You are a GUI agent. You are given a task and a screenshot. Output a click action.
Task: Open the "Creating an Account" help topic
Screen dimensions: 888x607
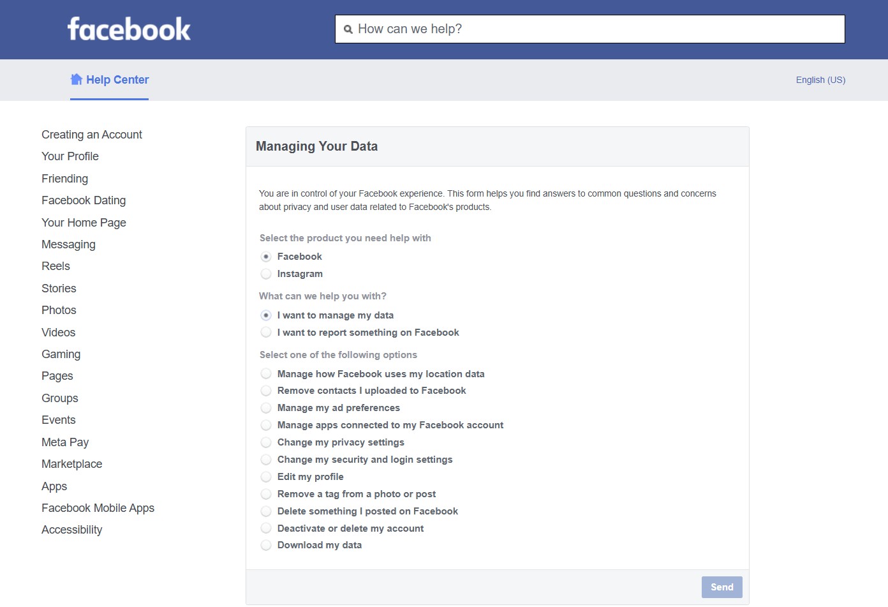coord(91,135)
